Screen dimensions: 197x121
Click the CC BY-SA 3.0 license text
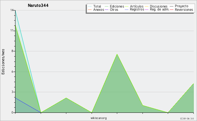tap(187, 119)
